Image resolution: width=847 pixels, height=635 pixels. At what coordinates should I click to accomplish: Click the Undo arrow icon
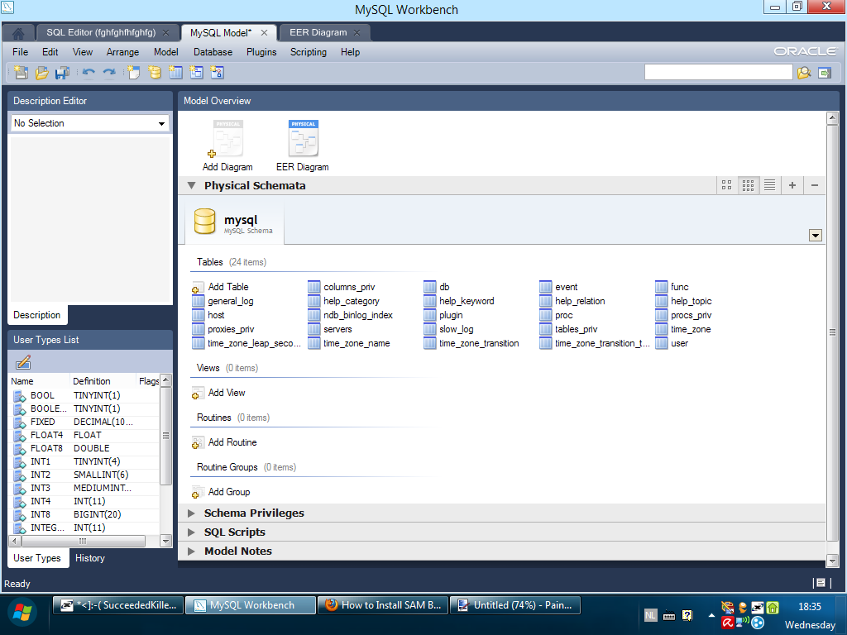pos(89,73)
